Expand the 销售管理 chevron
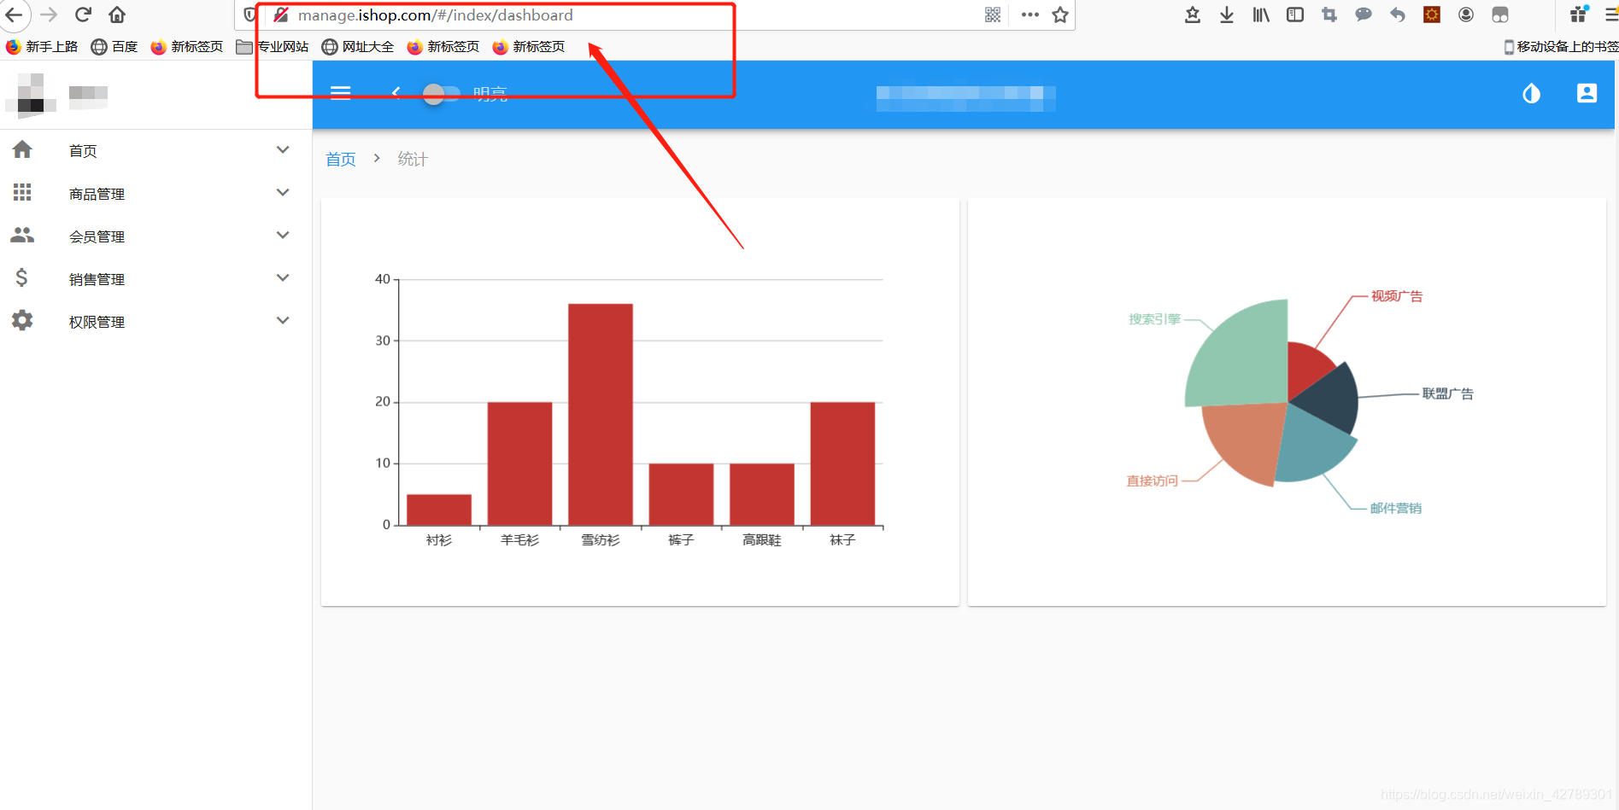Screen dimensions: 1619x810 [x=283, y=278]
